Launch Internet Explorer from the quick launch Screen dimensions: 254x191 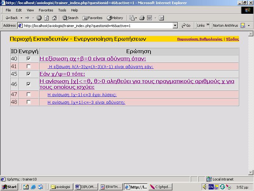click(33, 187)
